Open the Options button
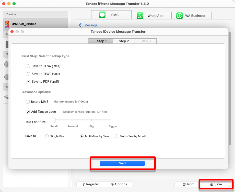Image resolution: width=235 pixels, height=192 pixels. coord(119,184)
